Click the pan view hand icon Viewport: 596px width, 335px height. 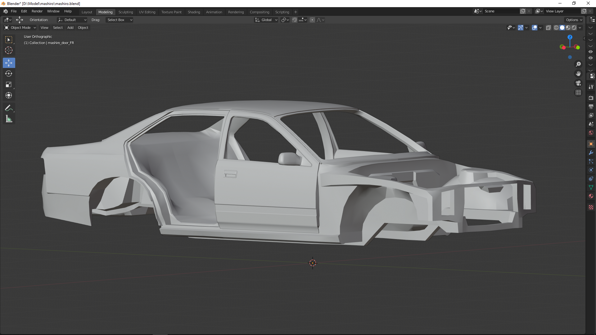pos(578,74)
